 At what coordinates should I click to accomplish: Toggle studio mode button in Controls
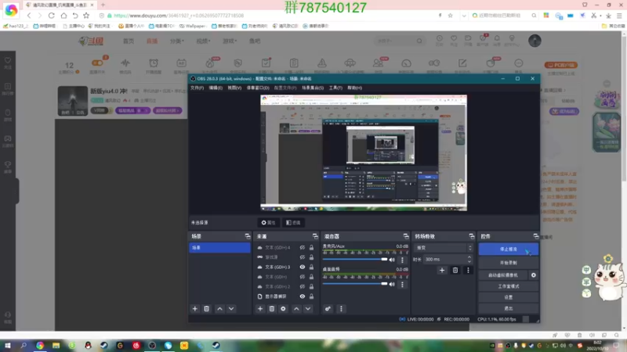point(508,286)
